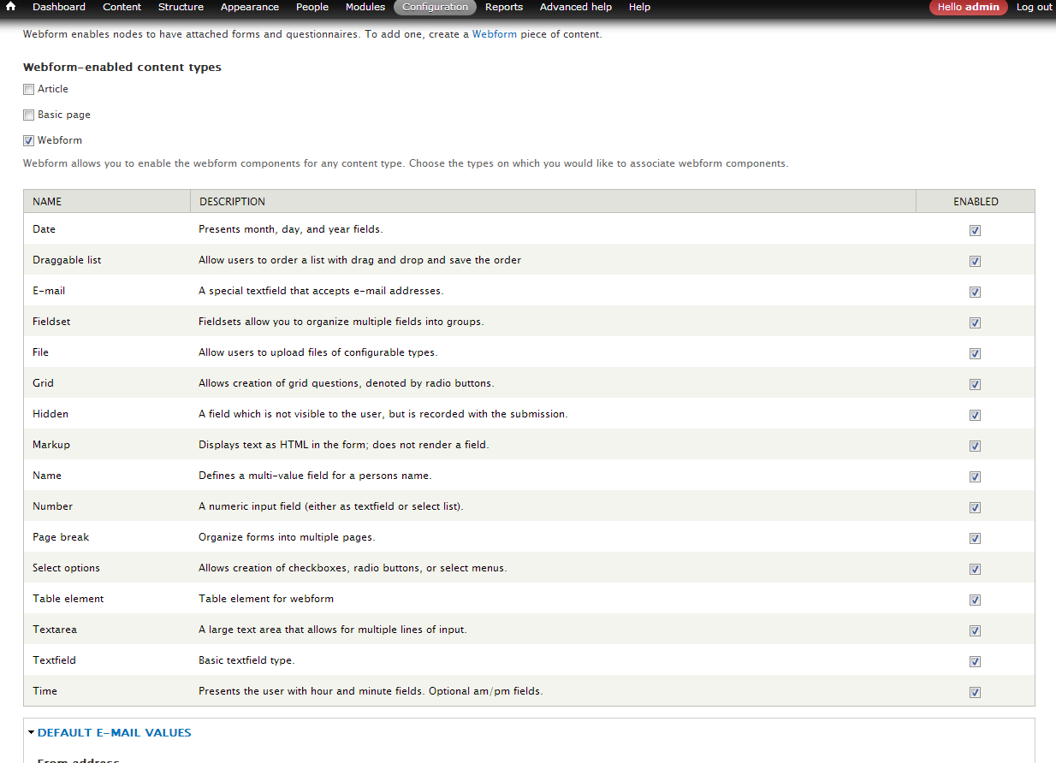
Task: Click the Date row name
Action: point(44,229)
